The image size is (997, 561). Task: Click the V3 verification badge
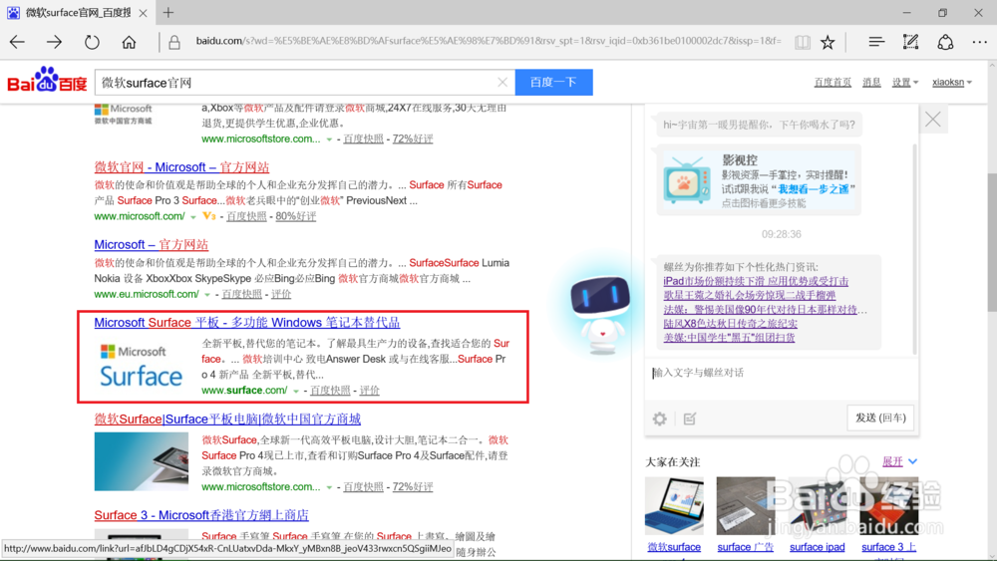[x=208, y=216]
